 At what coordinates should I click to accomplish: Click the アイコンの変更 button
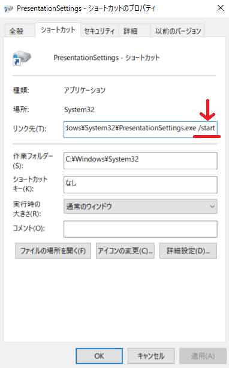(125, 251)
